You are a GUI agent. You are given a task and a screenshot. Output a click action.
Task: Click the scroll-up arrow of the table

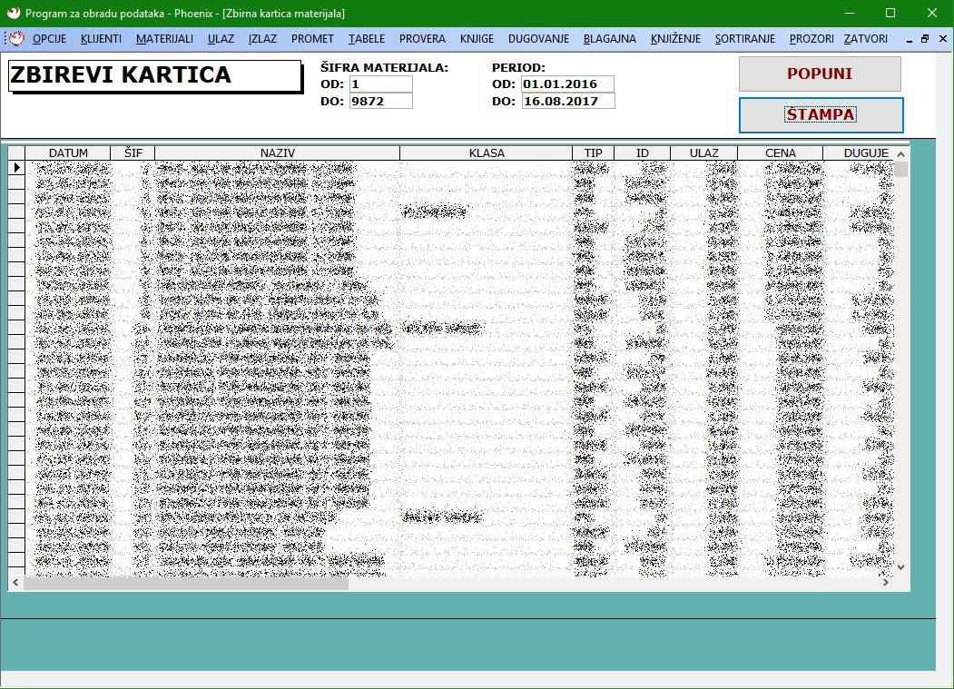[901, 154]
